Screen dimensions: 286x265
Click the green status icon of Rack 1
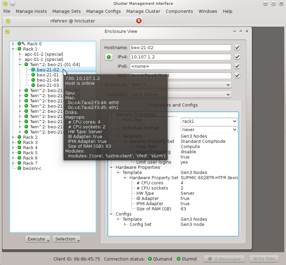(19, 49)
